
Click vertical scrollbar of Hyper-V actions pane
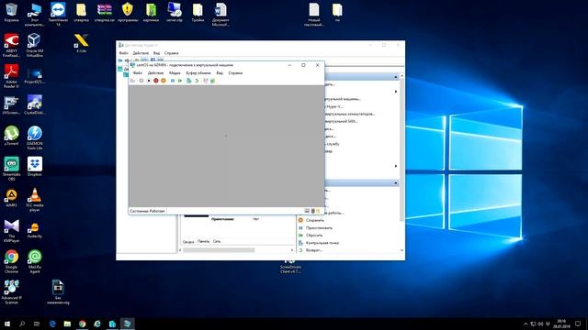point(402,149)
